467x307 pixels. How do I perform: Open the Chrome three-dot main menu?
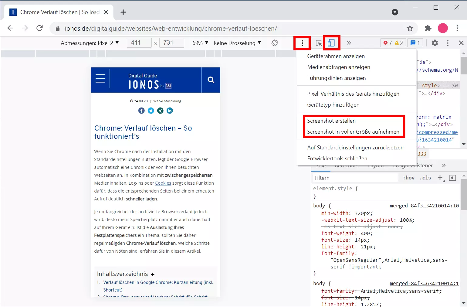(457, 28)
